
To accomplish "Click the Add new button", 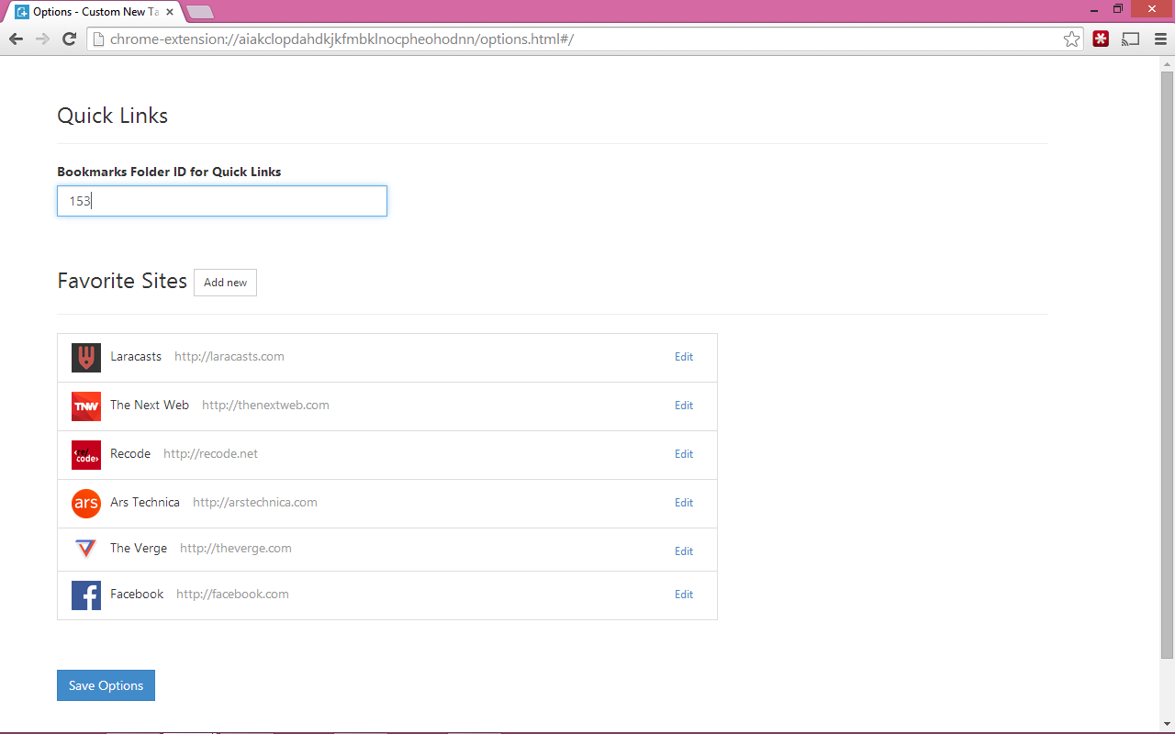I will 225,283.
